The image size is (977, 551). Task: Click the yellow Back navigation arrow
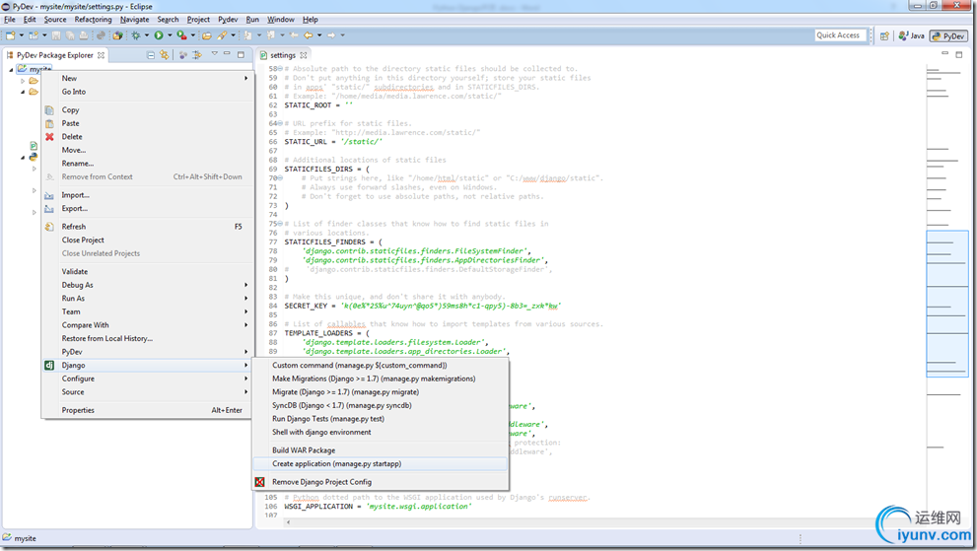click(309, 35)
